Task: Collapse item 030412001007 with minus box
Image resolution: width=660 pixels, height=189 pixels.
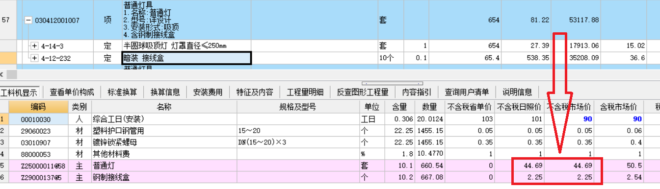Action: tap(28, 21)
